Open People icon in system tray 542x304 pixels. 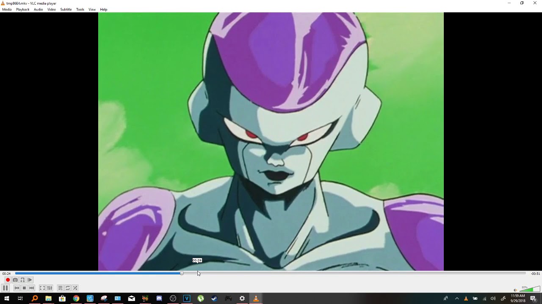445,299
